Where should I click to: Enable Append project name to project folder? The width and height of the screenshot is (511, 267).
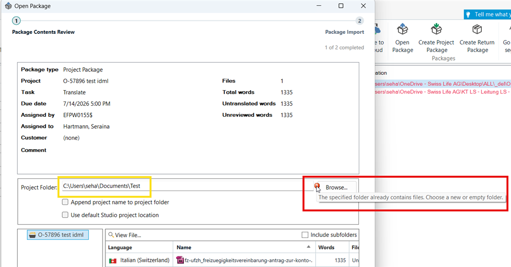[65, 202]
